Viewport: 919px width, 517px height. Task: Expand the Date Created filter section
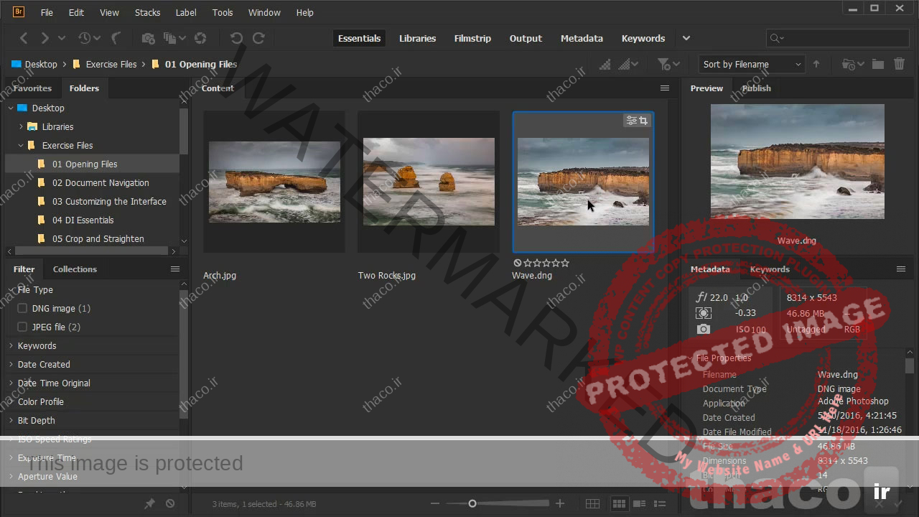11,364
